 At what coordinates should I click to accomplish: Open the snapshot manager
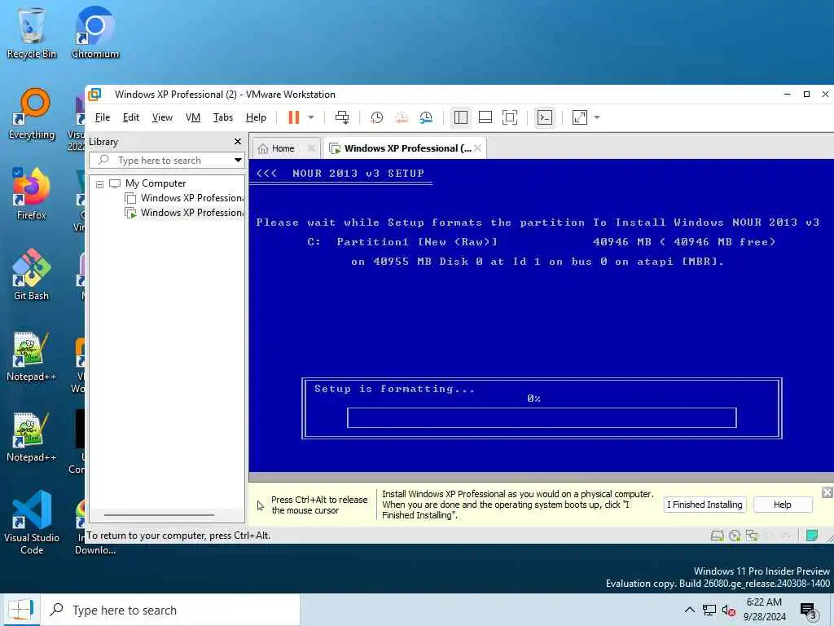tap(426, 117)
